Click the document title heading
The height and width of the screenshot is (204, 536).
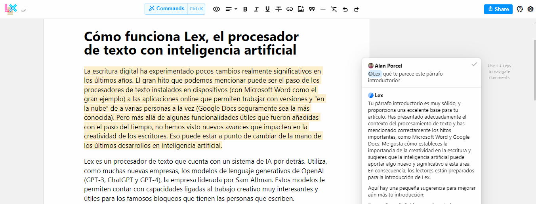click(x=191, y=43)
